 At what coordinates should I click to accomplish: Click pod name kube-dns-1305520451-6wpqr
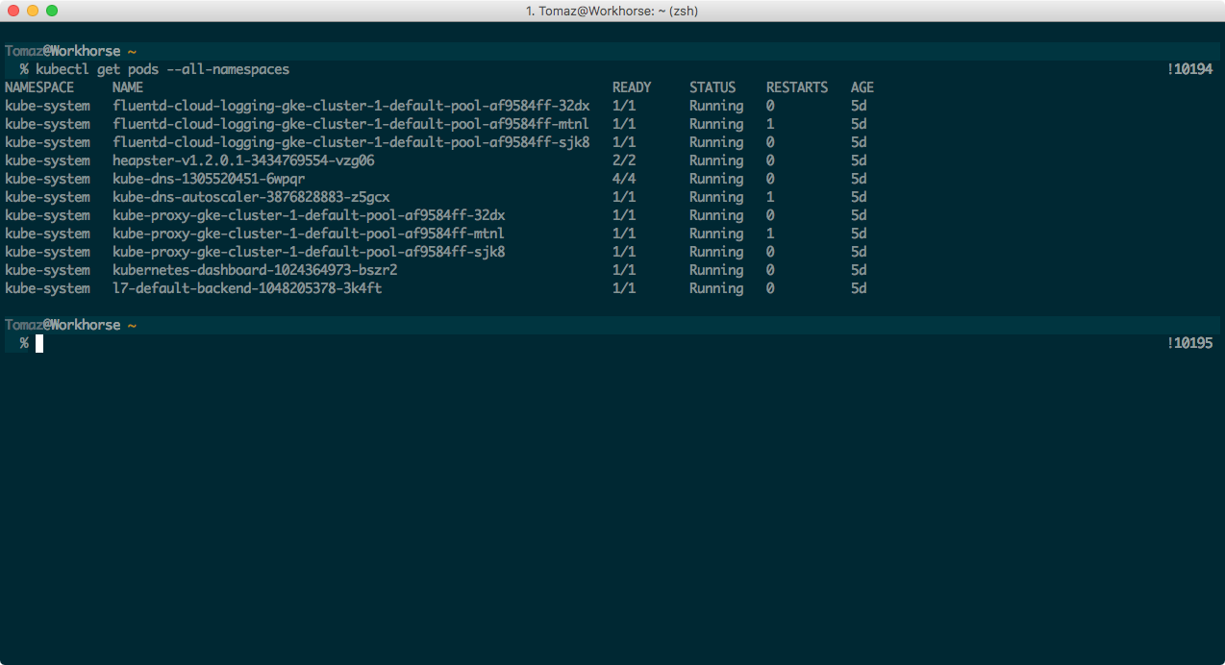209,179
